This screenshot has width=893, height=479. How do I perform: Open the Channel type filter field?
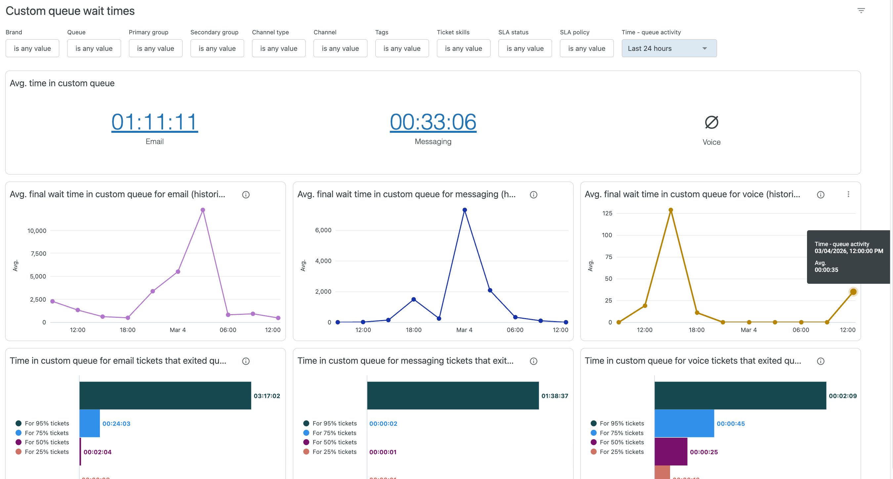[x=278, y=49]
